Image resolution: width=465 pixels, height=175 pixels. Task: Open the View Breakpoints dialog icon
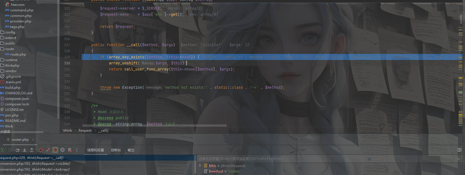coord(41,150)
